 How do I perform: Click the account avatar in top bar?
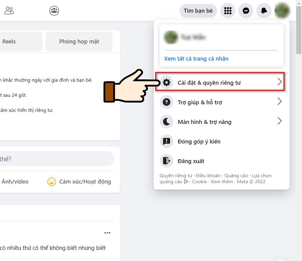[x=282, y=11]
